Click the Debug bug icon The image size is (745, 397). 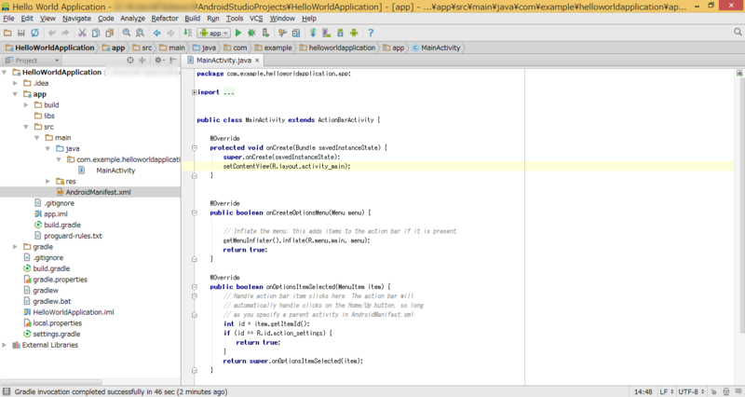[251, 33]
